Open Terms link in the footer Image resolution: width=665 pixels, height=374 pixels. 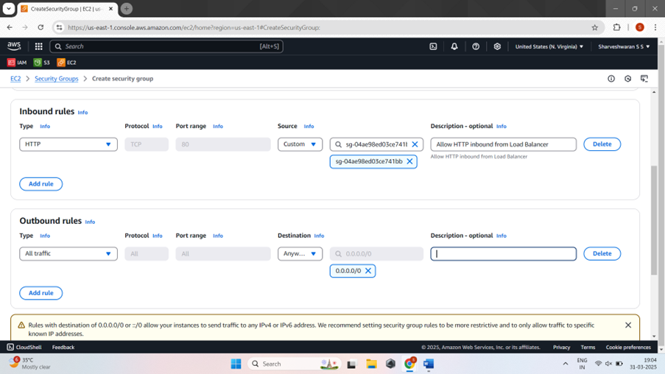pyautogui.click(x=588, y=347)
